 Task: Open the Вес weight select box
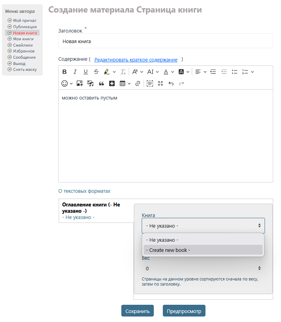tap(203, 268)
